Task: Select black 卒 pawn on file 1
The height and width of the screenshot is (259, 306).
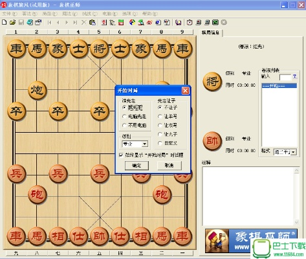Action: [x=16, y=111]
